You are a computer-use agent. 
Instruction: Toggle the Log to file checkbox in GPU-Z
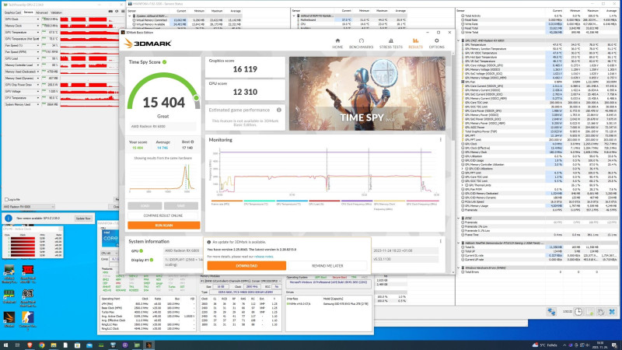click(6, 200)
